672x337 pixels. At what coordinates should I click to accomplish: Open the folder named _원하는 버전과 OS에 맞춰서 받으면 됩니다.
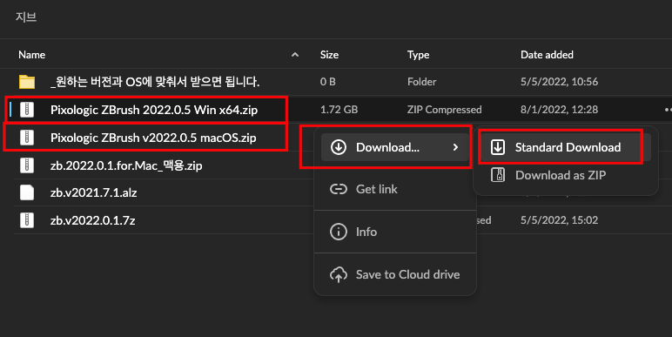click(27, 82)
